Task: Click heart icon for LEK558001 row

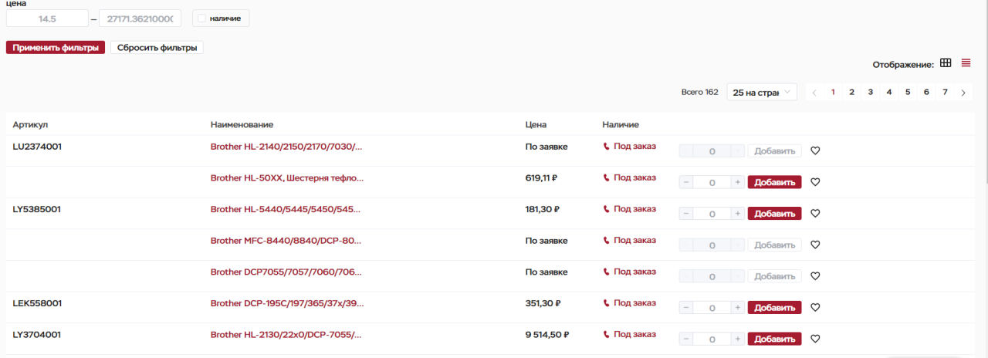Action: [x=815, y=307]
